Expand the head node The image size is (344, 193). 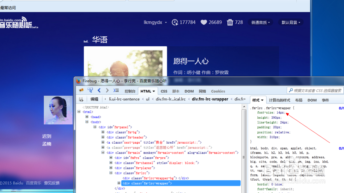(x=87, y=117)
